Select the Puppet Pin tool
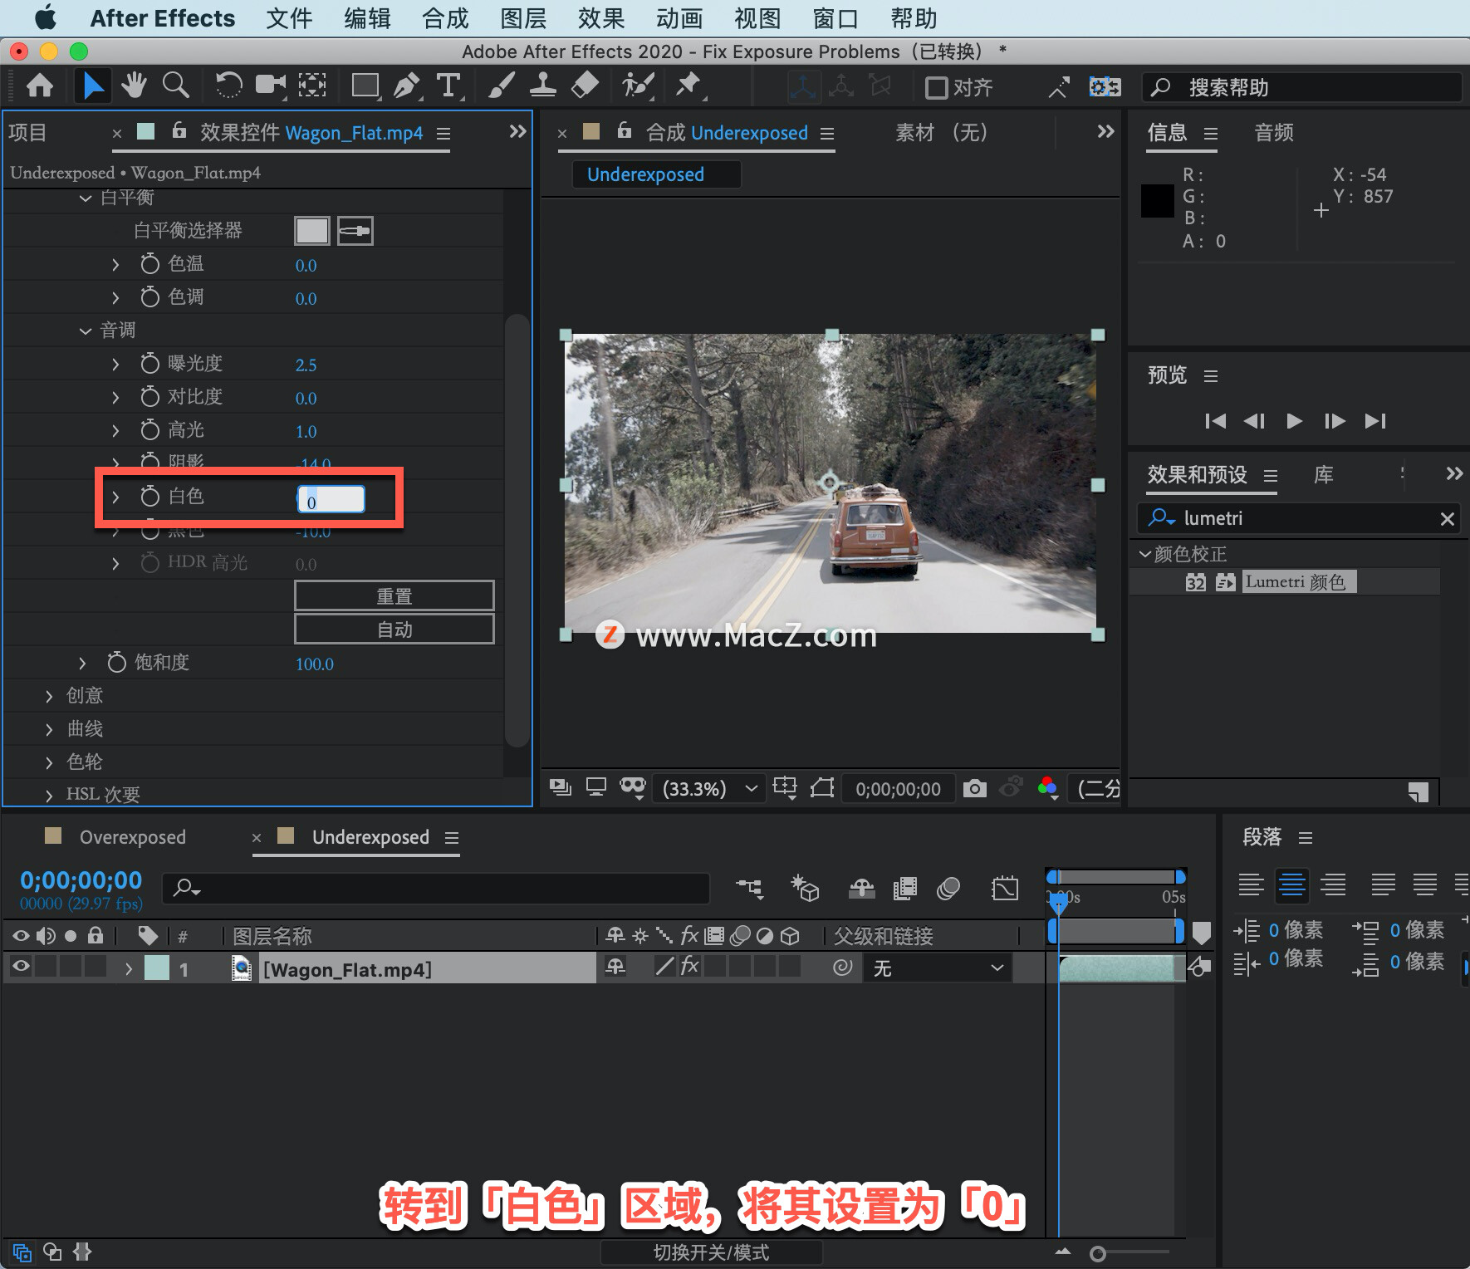The height and width of the screenshot is (1269, 1470). [688, 86]
